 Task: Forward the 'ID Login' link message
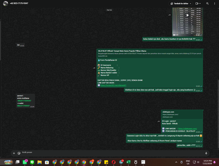point(159,121)
